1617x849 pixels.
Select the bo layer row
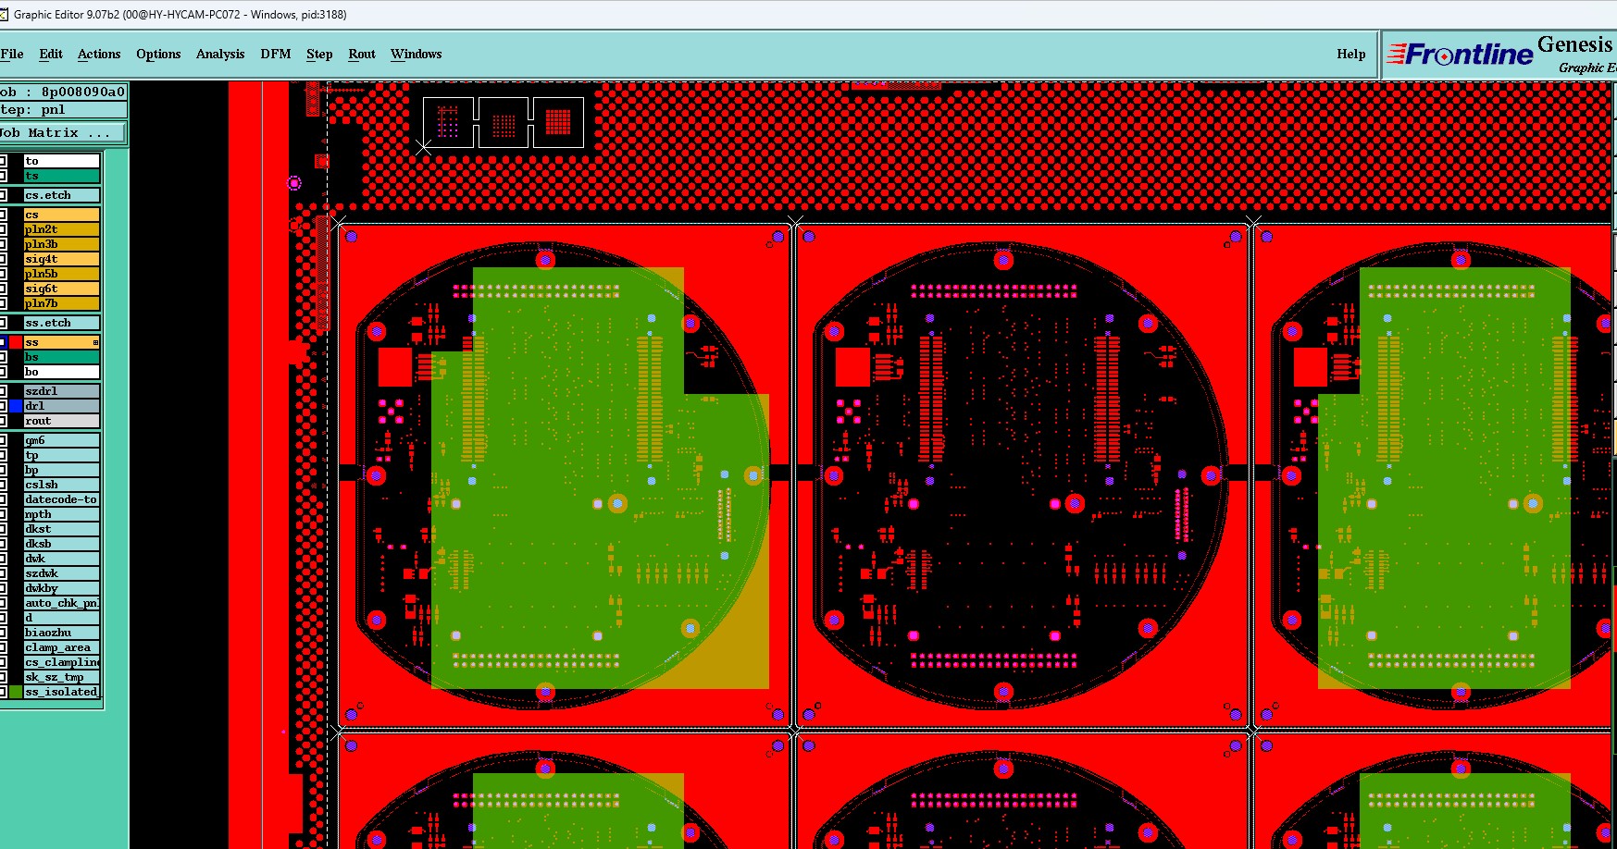[x=61, y=372]
